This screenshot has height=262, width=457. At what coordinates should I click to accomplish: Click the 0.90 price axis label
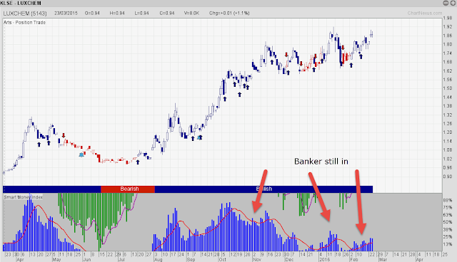[448, 177]
